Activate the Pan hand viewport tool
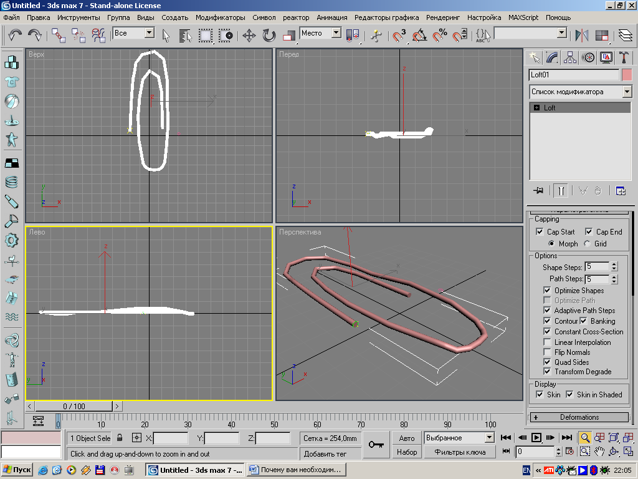The image size is (638, 479). pyautogui.click(x=599, y=452)
